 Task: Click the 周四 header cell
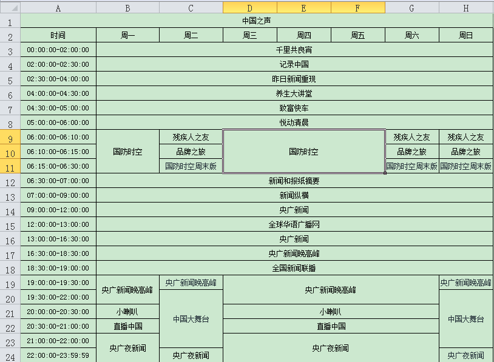pyautogui.click(x=304, y=35)
